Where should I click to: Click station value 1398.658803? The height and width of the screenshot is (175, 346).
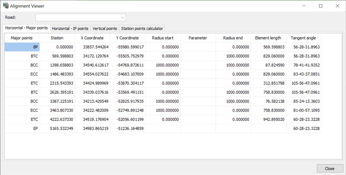pyautogui.click(x=57, y=65)
